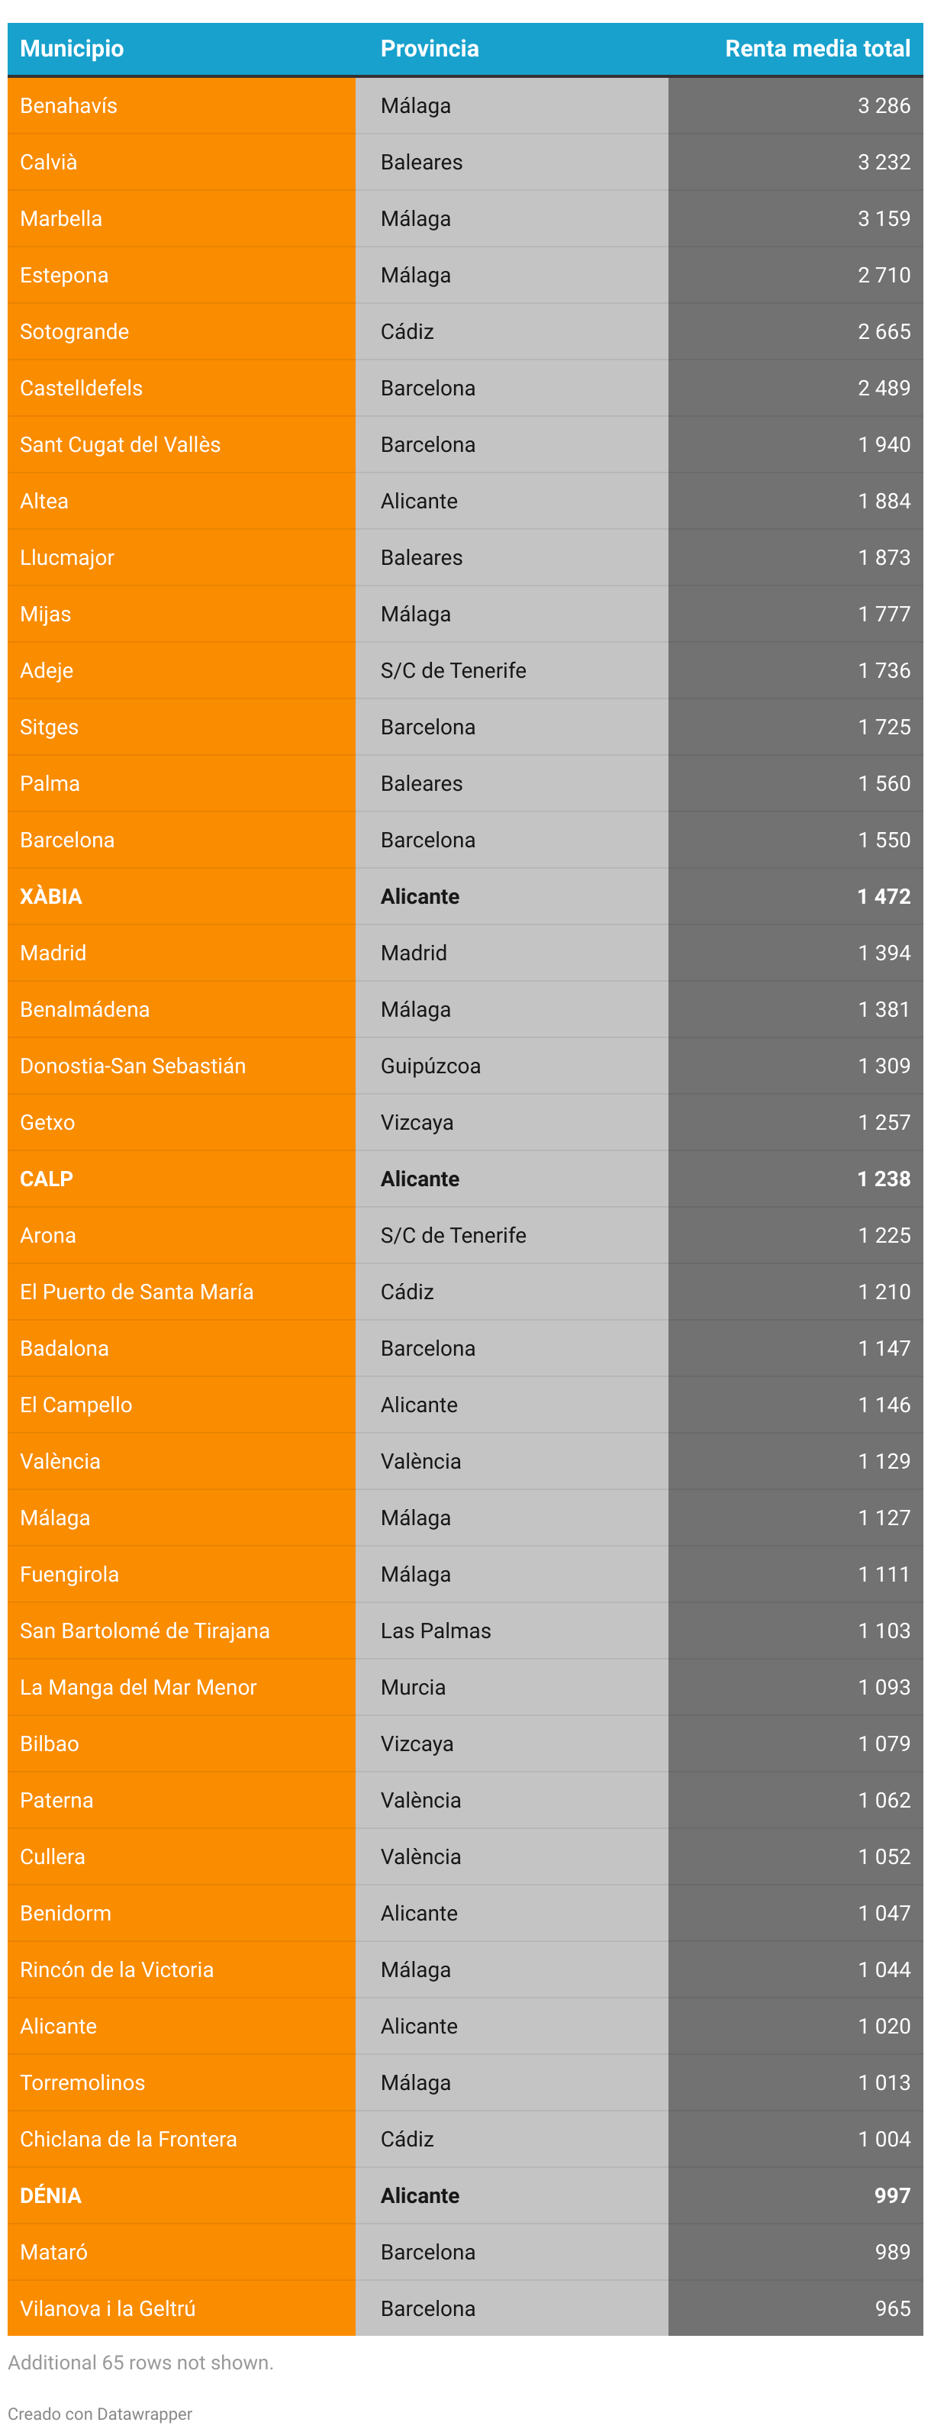This screenshot has width=931, height=2432.
Task: Select the Marbella municipality cell
Action: pos(61,219)
